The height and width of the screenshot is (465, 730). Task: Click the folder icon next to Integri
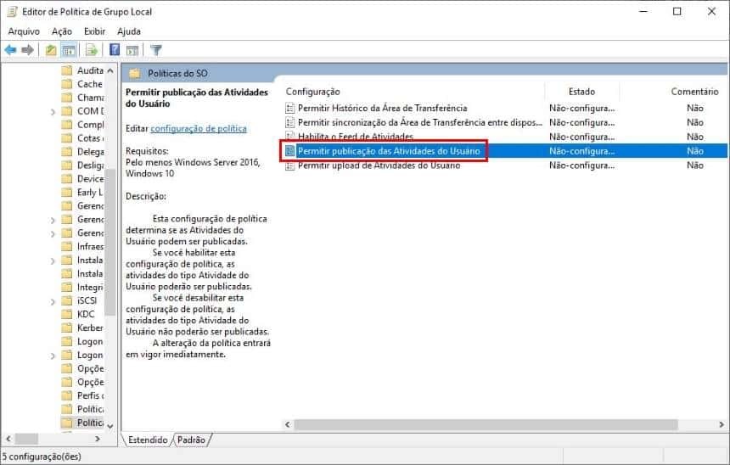pyautogui.click(x=67, y=287)
